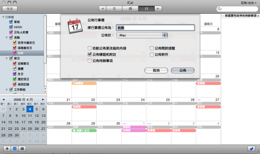Image resolution: width=260 pixels, height=154 pixels.
Task: Select the 房屋稅 event on May 1
Action: click(x=134, y=127)
